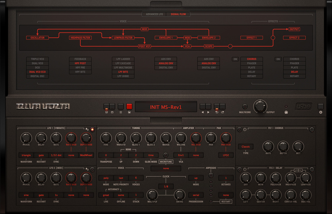332x214 pixels.
Task: Open the preset save button
Action: pos(129,106)
